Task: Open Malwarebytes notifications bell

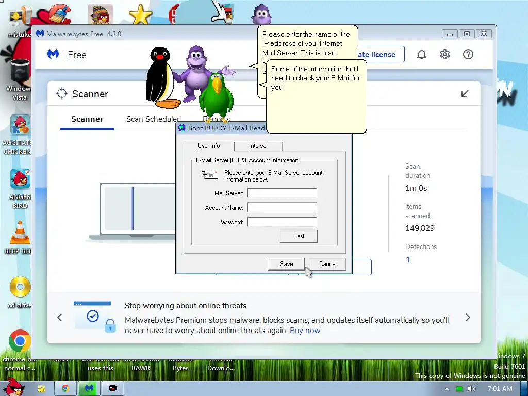Action: pos(422,54)
